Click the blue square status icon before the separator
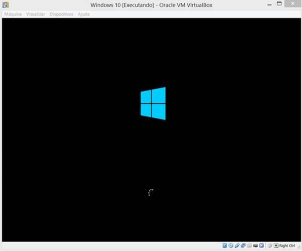302x251 pixels. pos(261,245)
